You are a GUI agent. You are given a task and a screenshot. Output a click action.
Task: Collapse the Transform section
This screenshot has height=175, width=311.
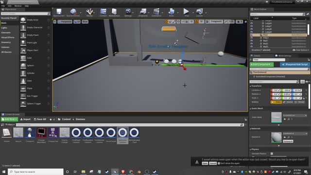pos(250,86)
